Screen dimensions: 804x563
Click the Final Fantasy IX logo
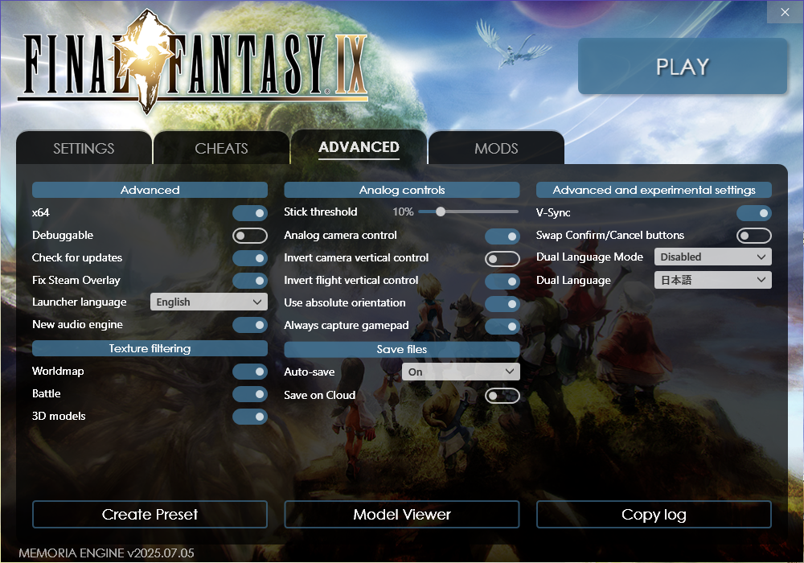click(193, 62)
